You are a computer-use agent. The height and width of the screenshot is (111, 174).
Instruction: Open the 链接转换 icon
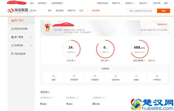[x=116, y=76]
